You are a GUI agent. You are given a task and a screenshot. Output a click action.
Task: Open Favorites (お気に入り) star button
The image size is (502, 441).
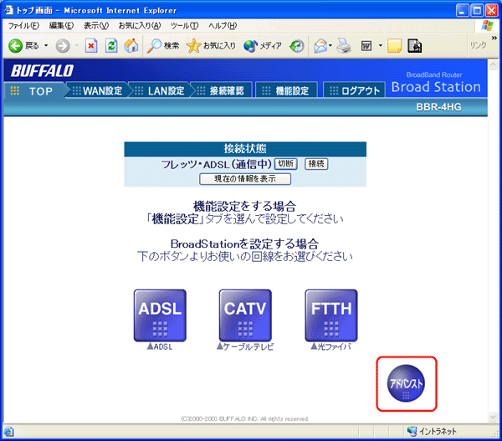pos(211,46)
